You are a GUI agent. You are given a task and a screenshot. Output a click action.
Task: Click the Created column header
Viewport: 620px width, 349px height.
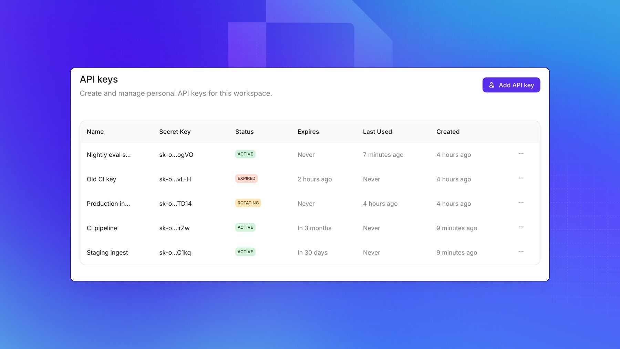(x=448, y=132)
